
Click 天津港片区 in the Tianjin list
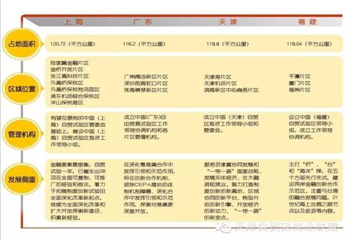tap(217, 77)
